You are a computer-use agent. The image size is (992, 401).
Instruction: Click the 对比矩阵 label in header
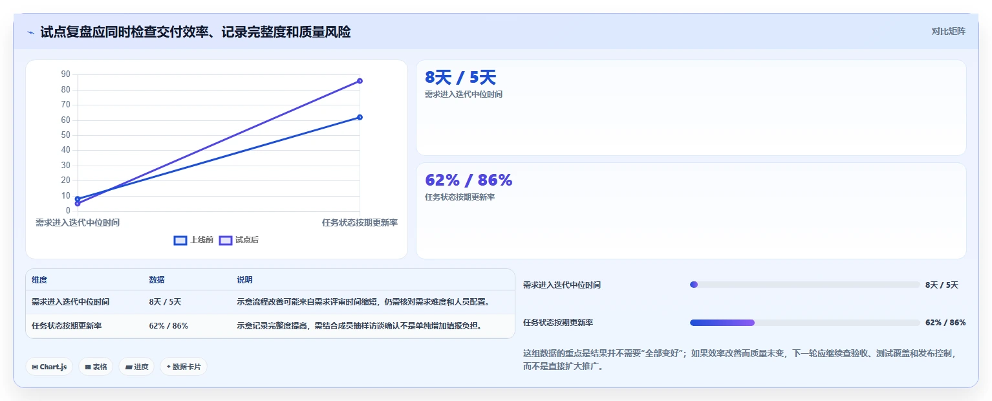coord(948,31)
